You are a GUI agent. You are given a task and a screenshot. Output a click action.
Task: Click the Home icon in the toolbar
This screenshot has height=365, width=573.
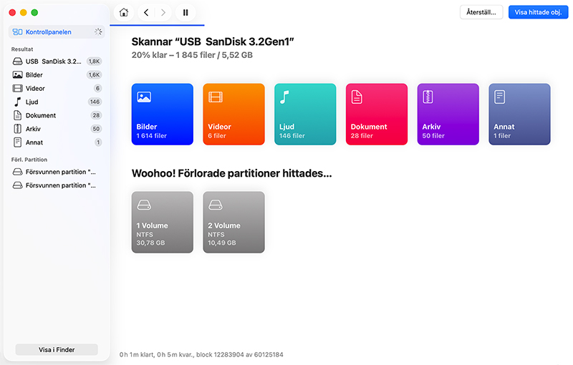coord(125,12)
